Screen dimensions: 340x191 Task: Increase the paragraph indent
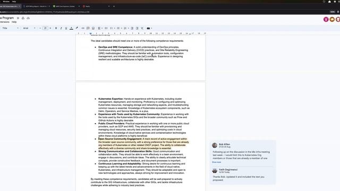(x=137, y=28)
